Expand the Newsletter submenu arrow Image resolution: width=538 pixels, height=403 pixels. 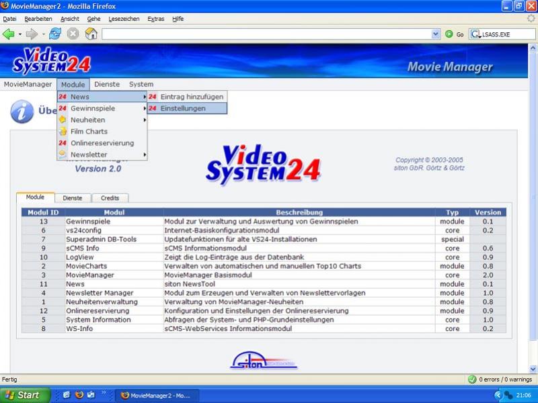coord(145,154)
